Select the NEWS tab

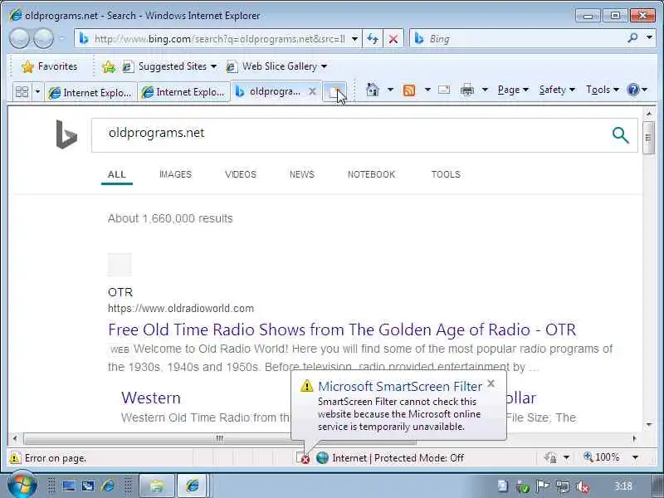point(302,174)
